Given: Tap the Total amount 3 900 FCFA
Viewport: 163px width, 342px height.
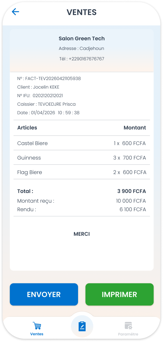Looking at the screenshot, I should (131, 191).
